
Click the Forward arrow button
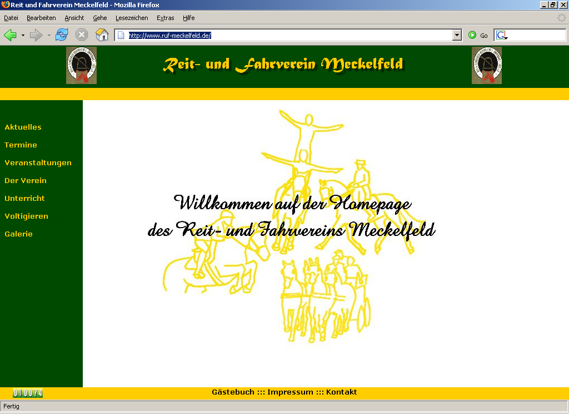point(36,35)
